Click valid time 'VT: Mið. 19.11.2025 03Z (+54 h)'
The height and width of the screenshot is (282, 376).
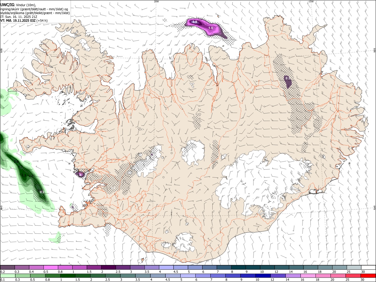[24, 21]
